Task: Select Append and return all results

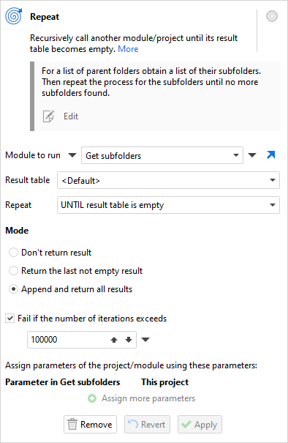Action: tap(14, 289)
